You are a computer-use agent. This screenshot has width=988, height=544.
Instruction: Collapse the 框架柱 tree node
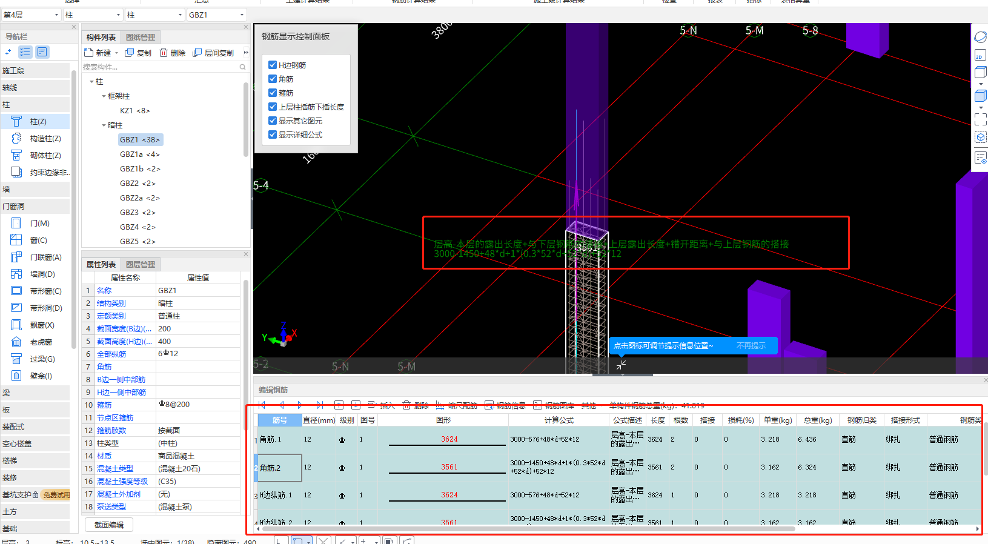click(104, 96)
